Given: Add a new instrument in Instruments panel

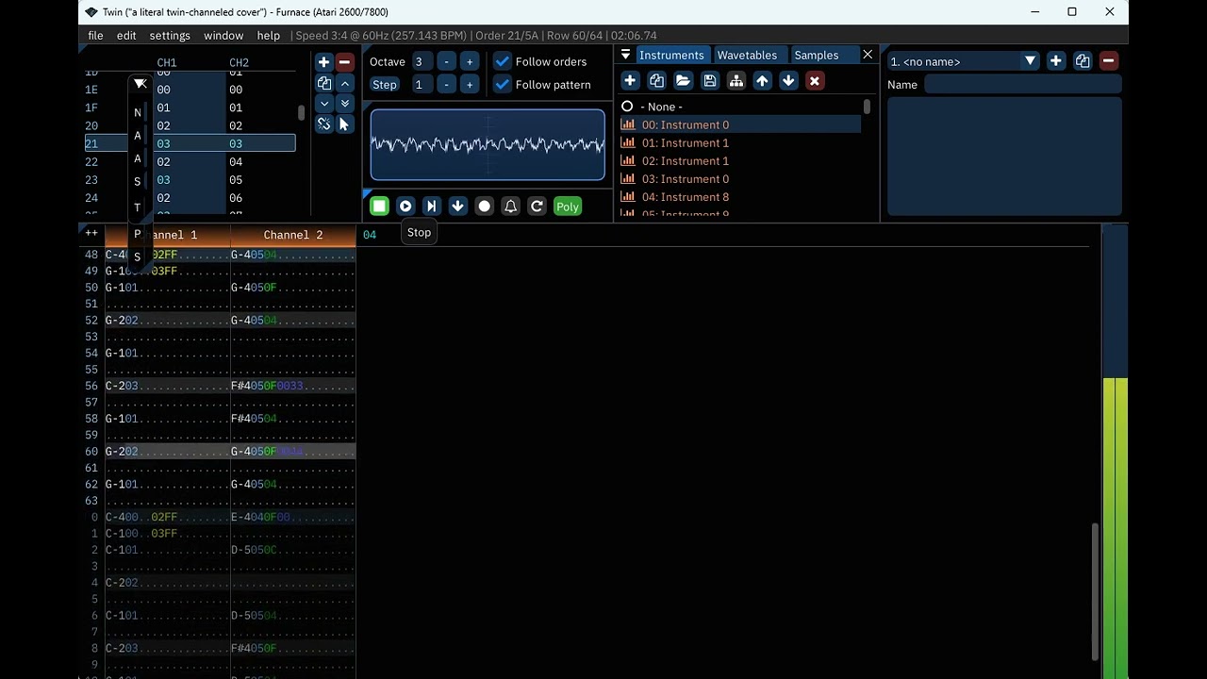Looking at the screenshot, I should 630,81.
